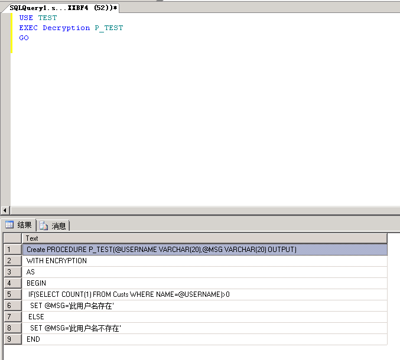Select row header number 5
Viewport: 400px width, 360px height.
pos(12,294)
